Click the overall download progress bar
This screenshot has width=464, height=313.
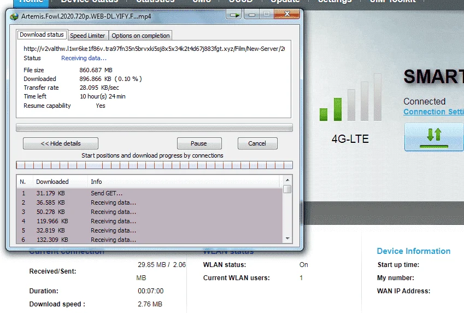154,127
